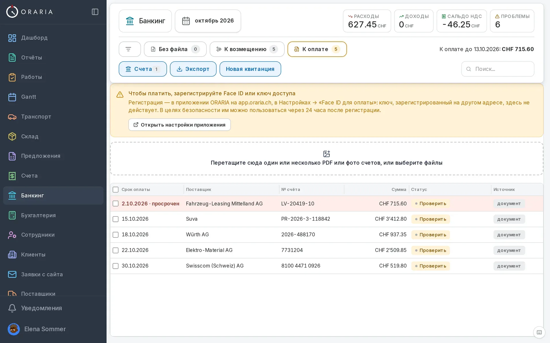This screenshot has height=343, width=550.
Task: Click the Уведомления bell icon
Action: 12,308
